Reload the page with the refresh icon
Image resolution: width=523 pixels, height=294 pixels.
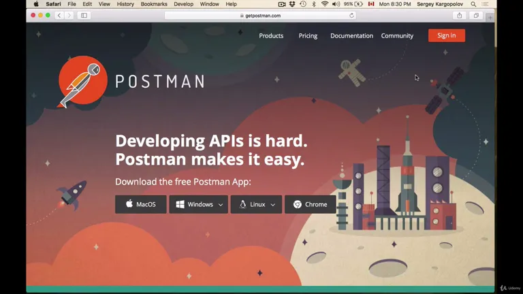point(351,16)
